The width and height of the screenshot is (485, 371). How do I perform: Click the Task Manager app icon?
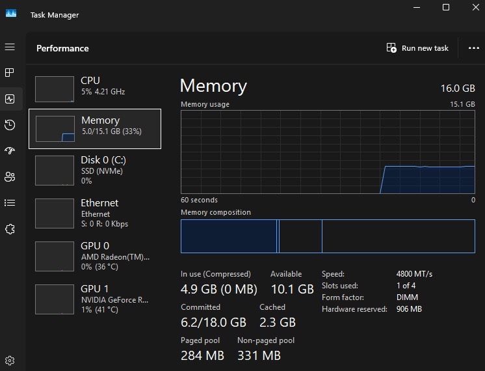(11, 14)
